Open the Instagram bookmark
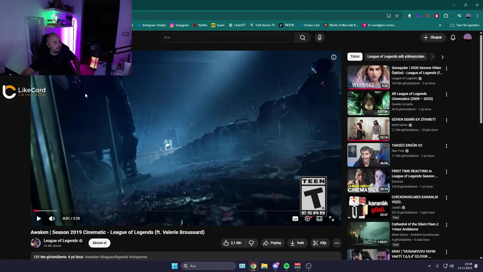Image resolution: width=483 pixels, height=272 pixels. point(179,25)
